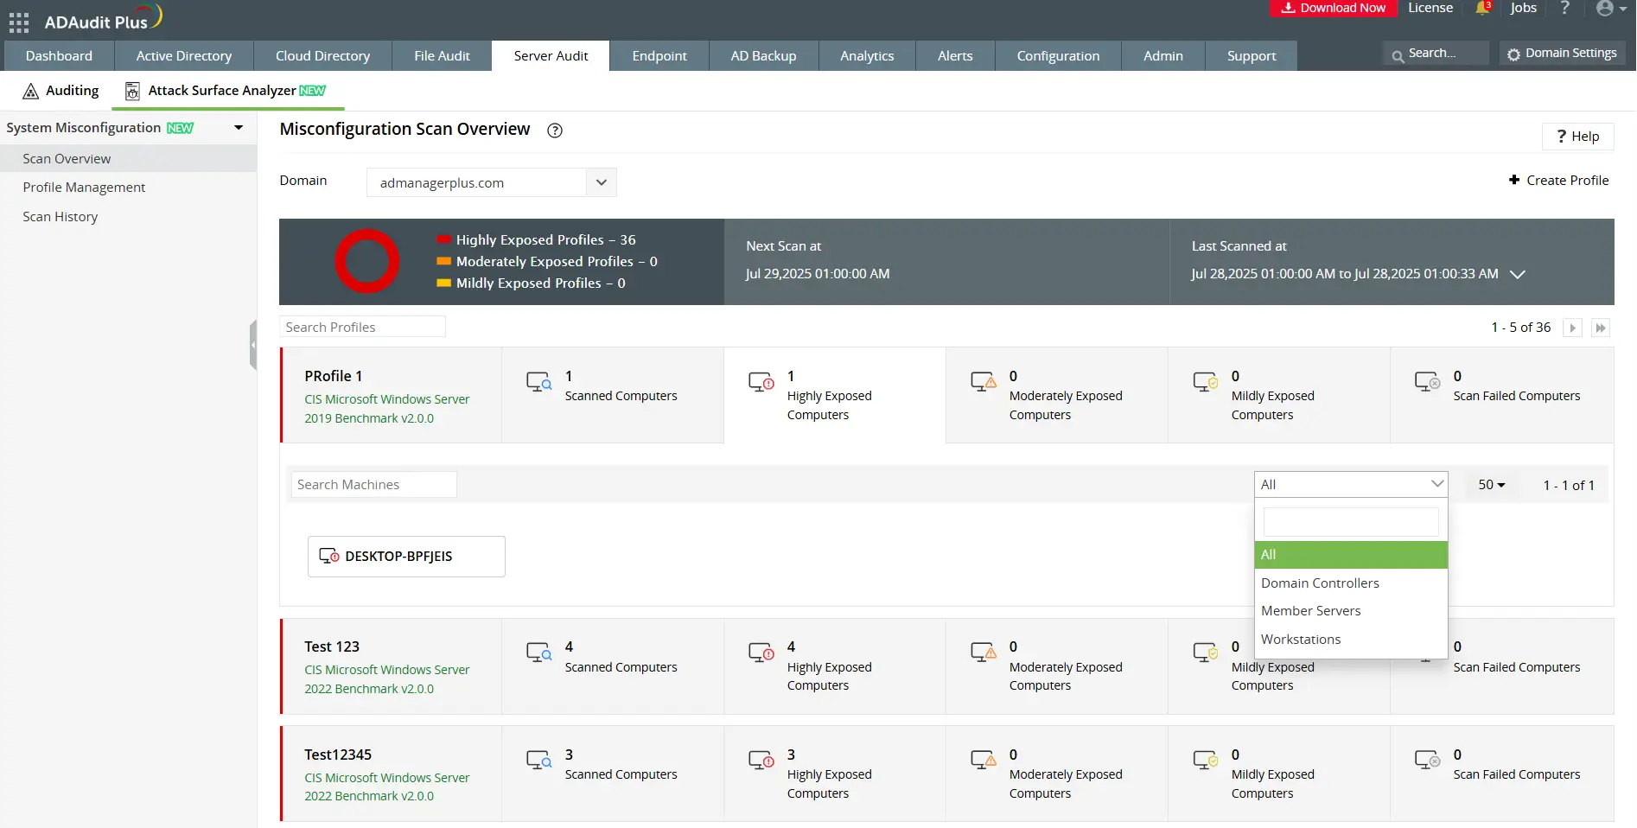This screenshot has width=1637, height=828.
Task: Switch to the Active Directory tab
Action: click(x=184, y=56)
